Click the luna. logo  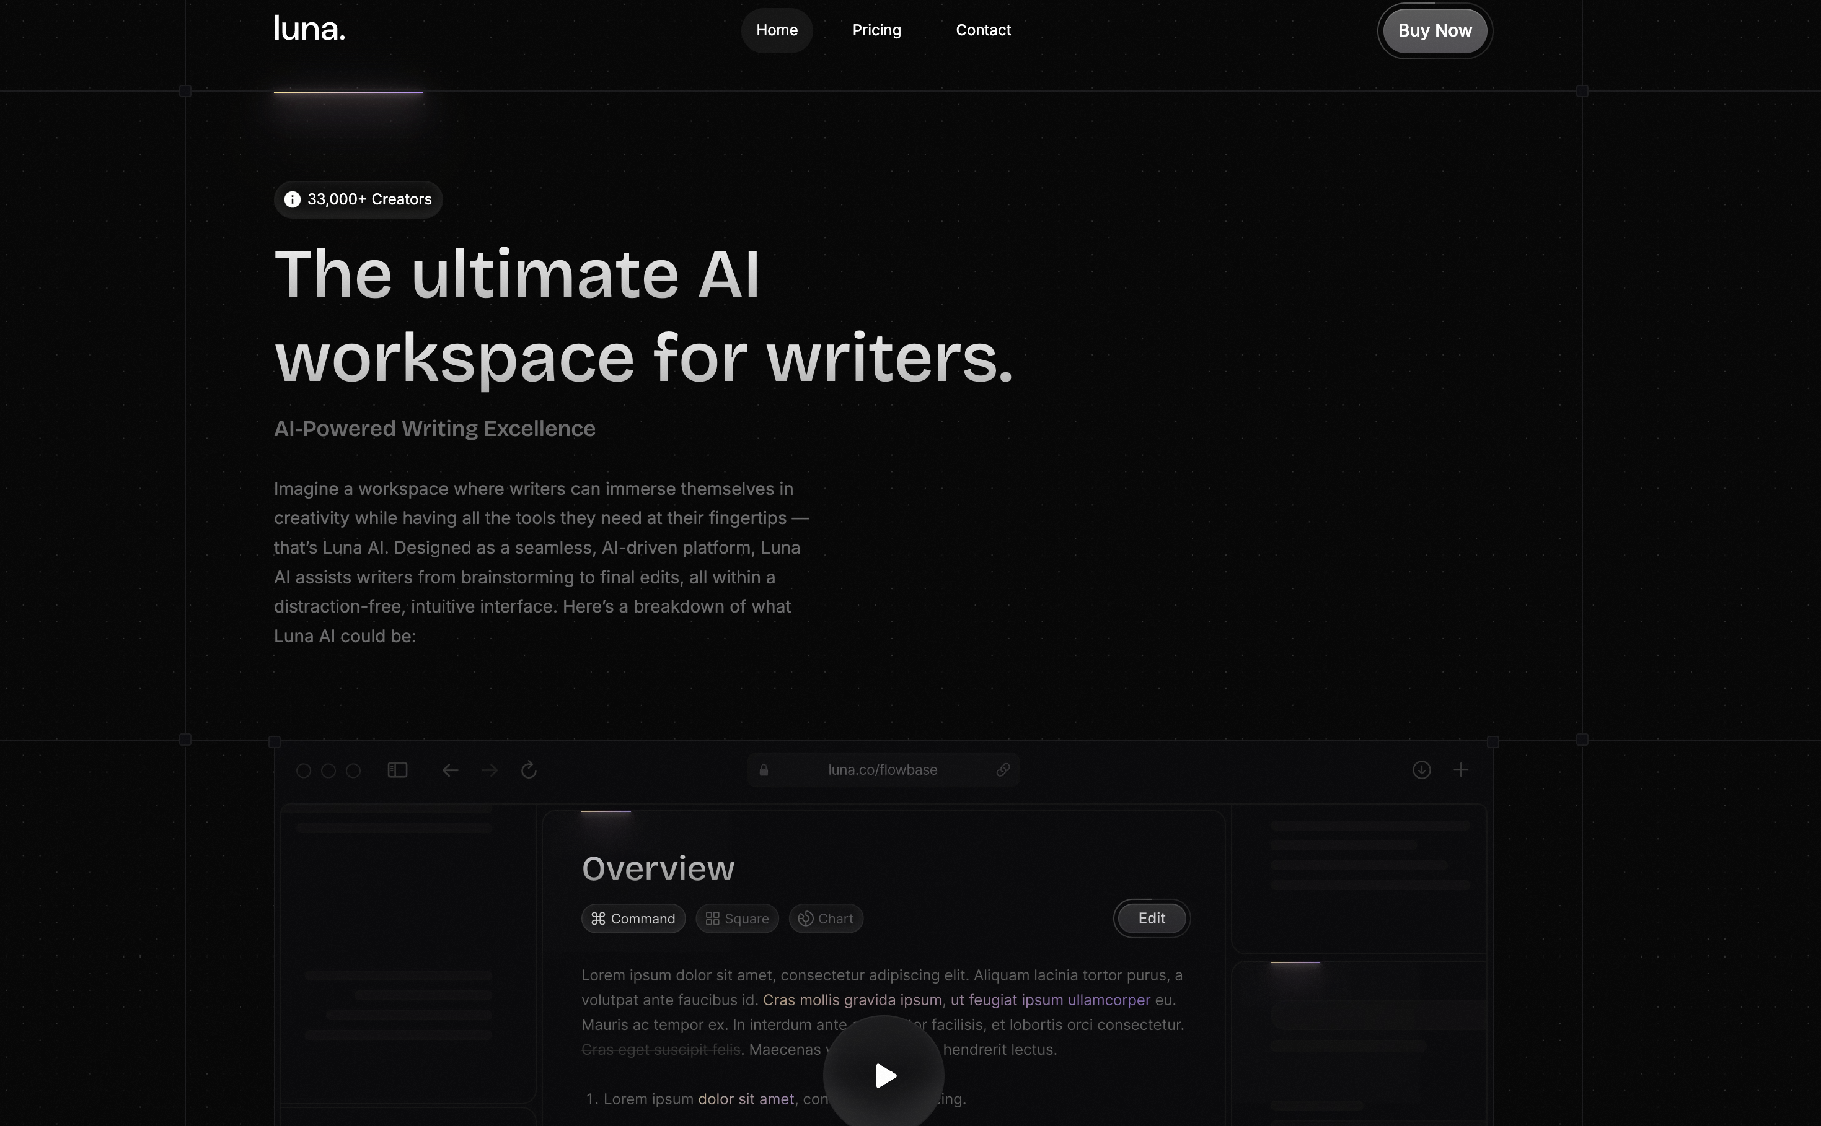(x=309, y=30)
